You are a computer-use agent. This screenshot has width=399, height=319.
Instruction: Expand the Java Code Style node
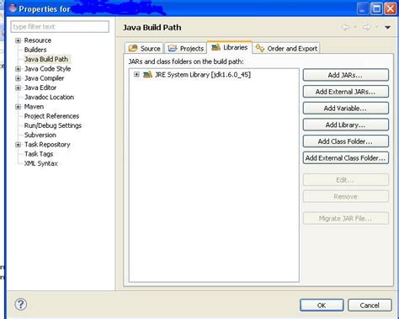point(19,69)
